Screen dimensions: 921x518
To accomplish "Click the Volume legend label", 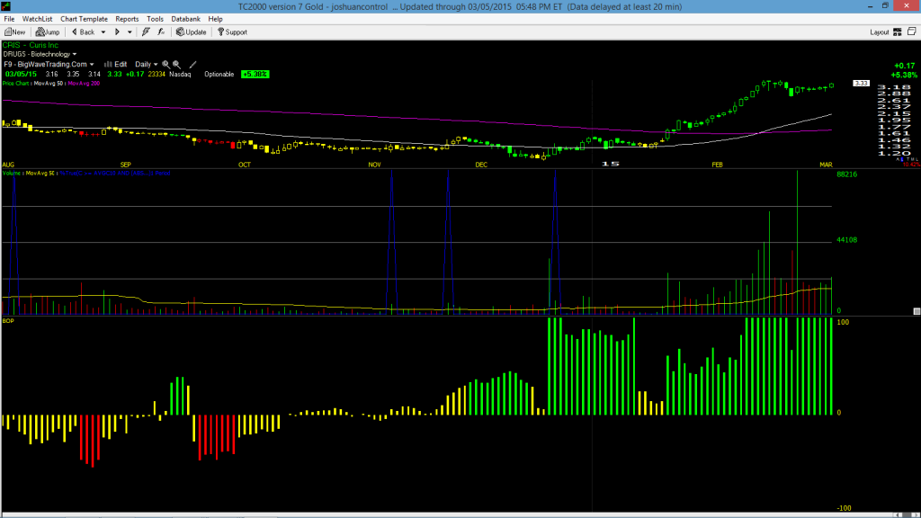I will [12, 174].
